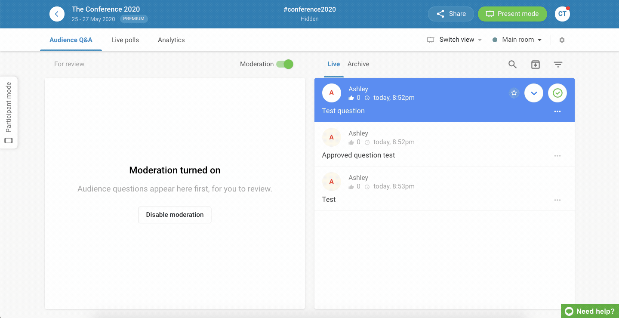Click Ashley's avatar on the 8:53pm question

point(331,182)
